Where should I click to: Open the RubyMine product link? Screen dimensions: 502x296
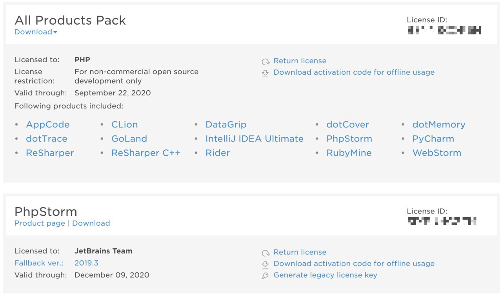coord(349,153)
